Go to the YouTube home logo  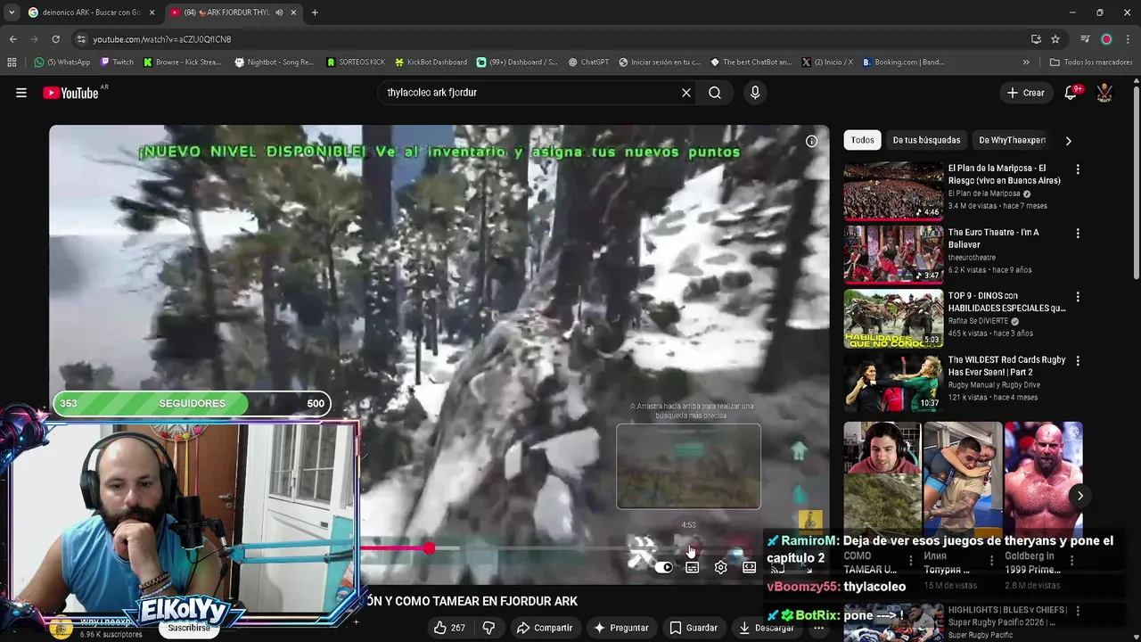(x=70, y=93)
